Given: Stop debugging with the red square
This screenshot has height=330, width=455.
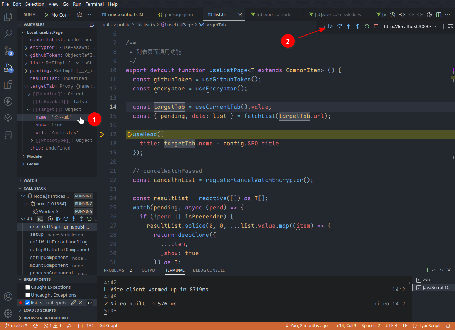Looking at the screenshot, I should [376, 26].
